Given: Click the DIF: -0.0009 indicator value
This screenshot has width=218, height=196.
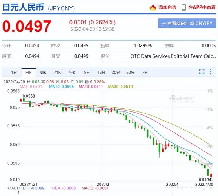Looking at the screenshot, I should [x=33, y=188].
